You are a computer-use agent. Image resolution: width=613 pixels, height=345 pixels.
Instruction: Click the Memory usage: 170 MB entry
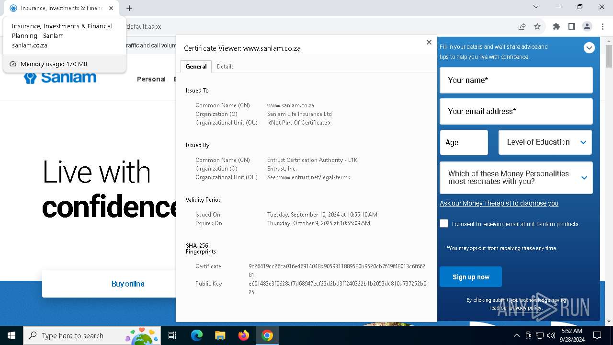tap(65, 64)
